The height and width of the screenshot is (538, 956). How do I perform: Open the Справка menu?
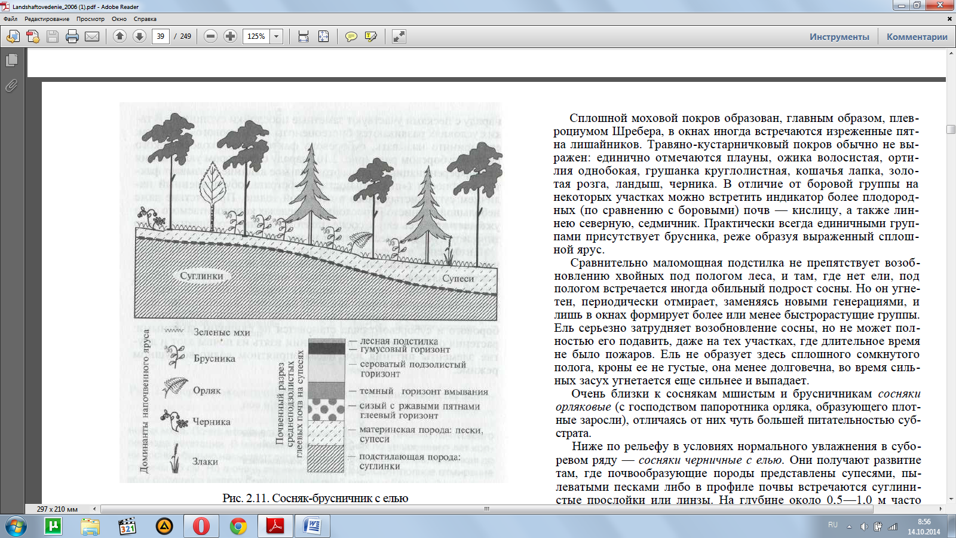pos(145,19)
